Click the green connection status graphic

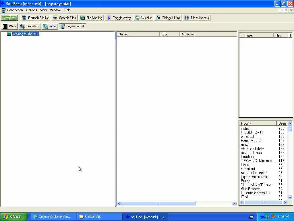(x=9, y=18)
